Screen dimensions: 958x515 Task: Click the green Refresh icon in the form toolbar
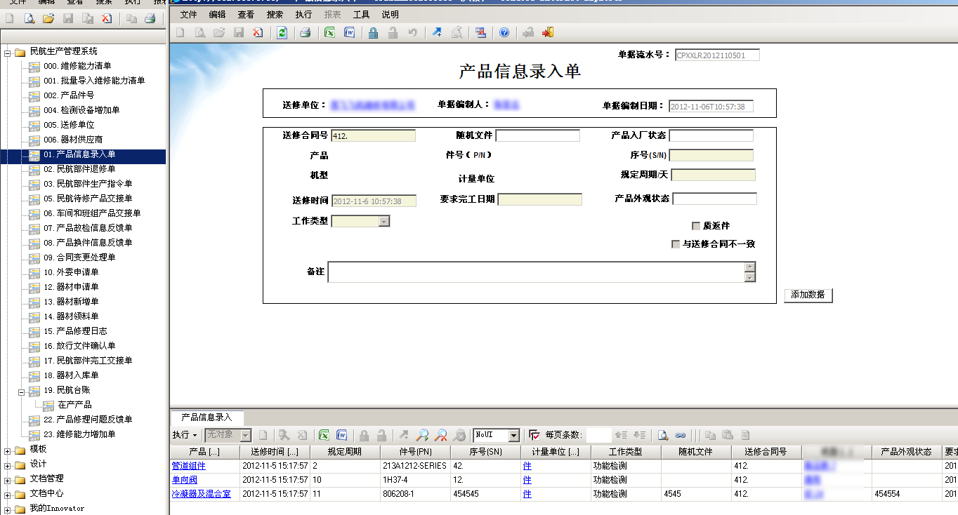282,32
